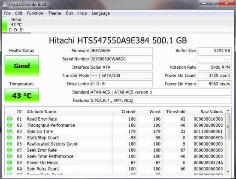The height and width of the screenshot is (179, 236).
Task: Open the Disk menu
Action: pyautogui.click(x=70, y=13)
